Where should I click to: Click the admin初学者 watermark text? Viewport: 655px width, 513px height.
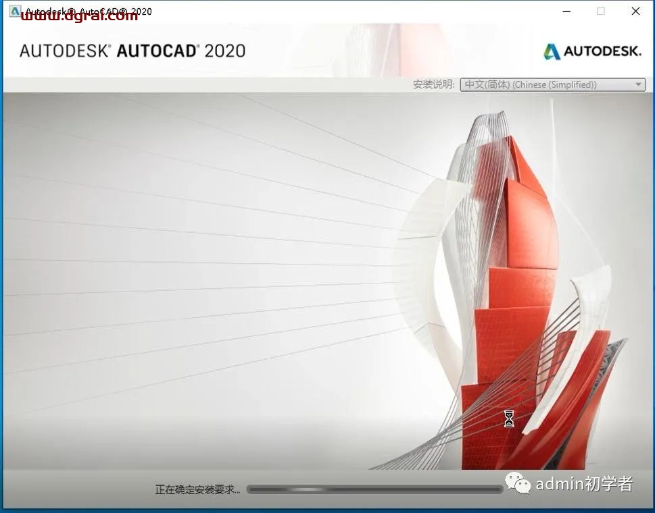pos(584,483)
